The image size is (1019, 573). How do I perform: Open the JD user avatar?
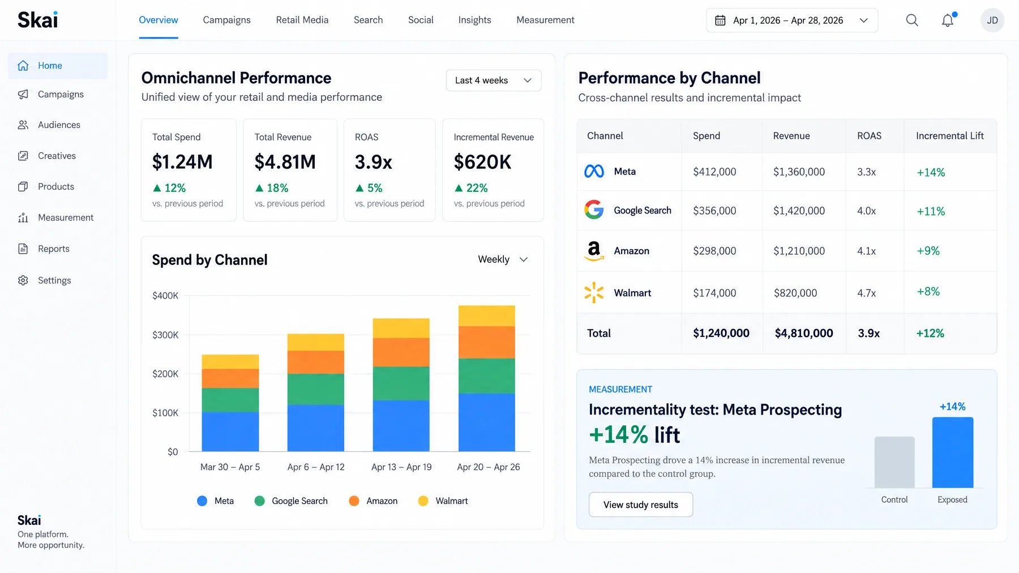992,20
